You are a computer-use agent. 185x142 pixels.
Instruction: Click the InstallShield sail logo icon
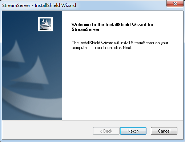(45, 24)
